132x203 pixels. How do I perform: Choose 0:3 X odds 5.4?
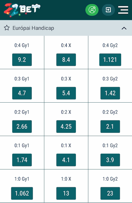[66, 93]
